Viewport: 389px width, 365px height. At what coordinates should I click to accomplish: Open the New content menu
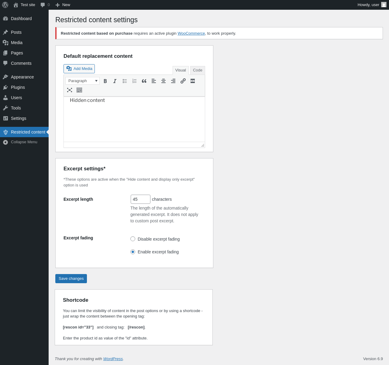pyautogui.click(x=63, y=5)
